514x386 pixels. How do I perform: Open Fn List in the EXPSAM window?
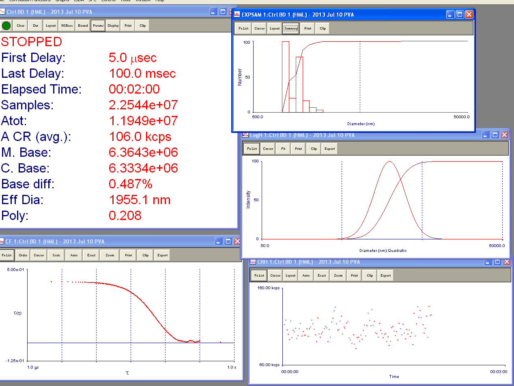pyautogui.click(x=243, y=28)
